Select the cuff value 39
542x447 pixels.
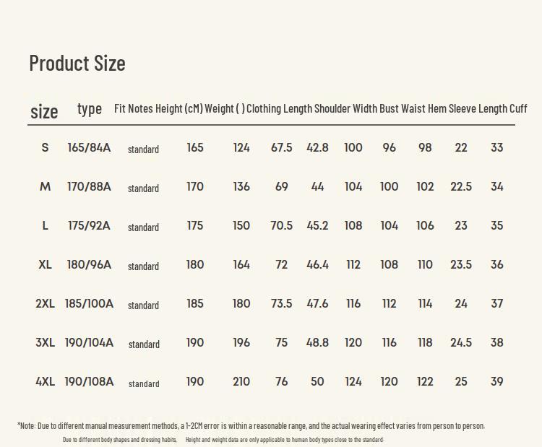tap(496, 382)
